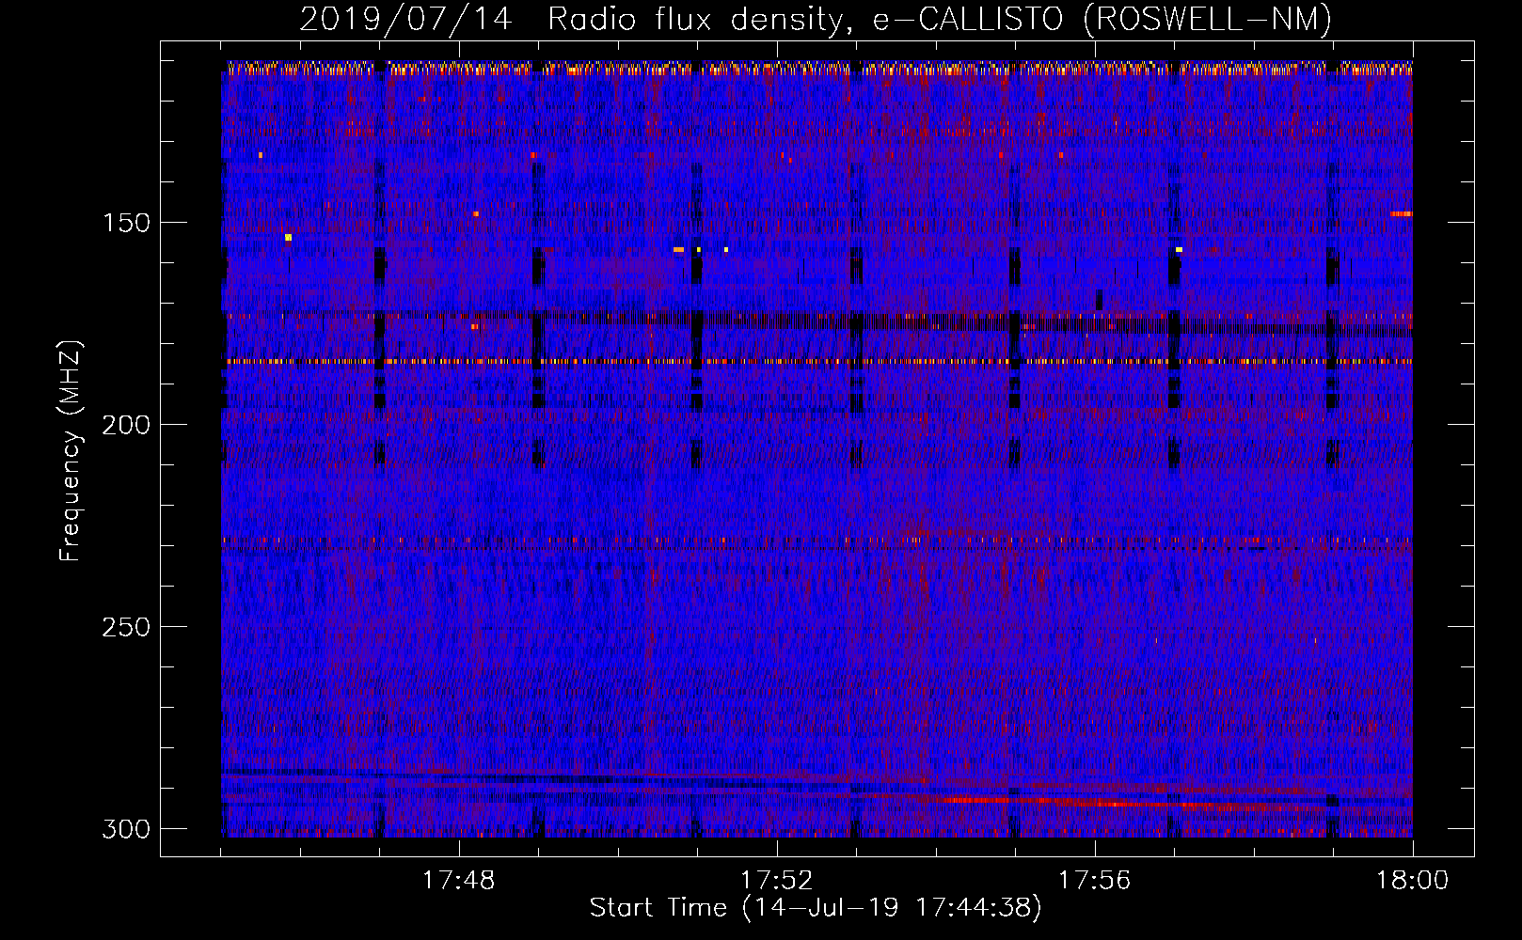Click the 18:00 time tick label

tap(1412, 881)
